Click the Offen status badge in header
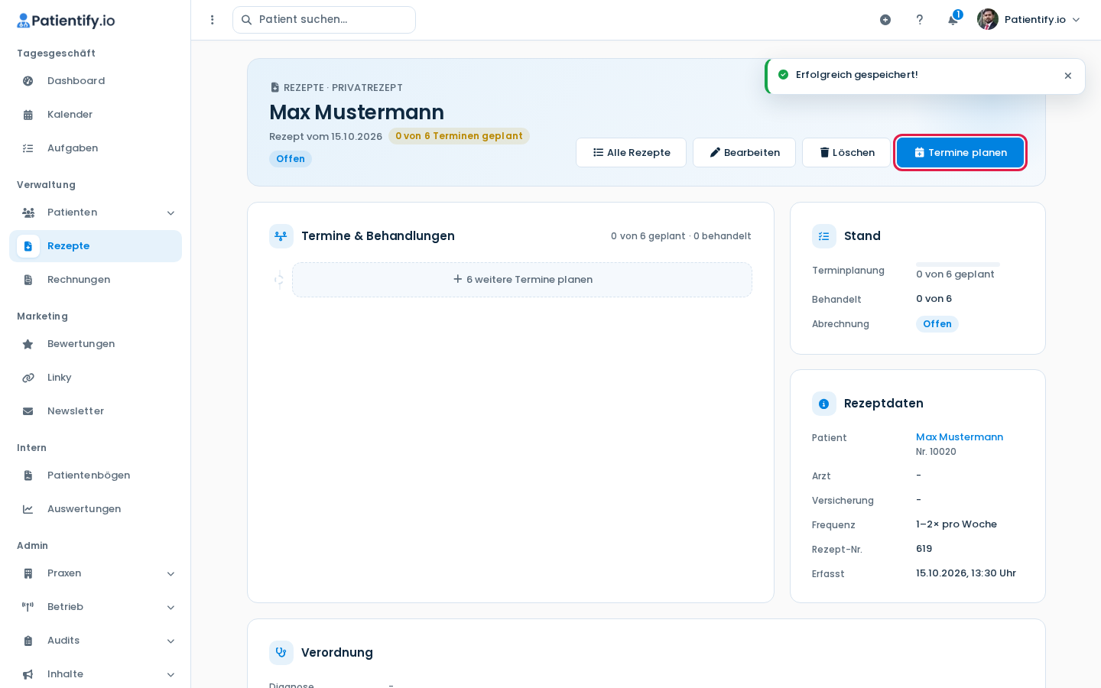This screenshot has height=688, width=1101. [291, 159]
